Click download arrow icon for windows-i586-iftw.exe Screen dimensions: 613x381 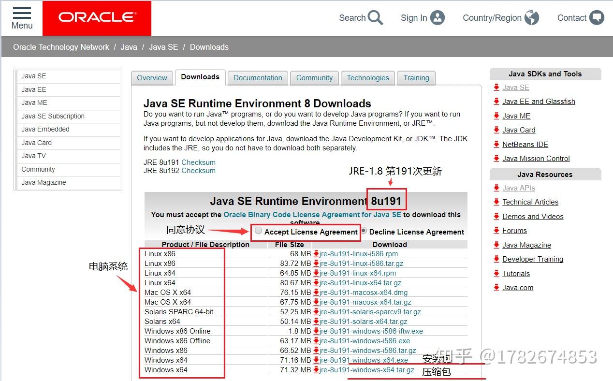[316, 331]
